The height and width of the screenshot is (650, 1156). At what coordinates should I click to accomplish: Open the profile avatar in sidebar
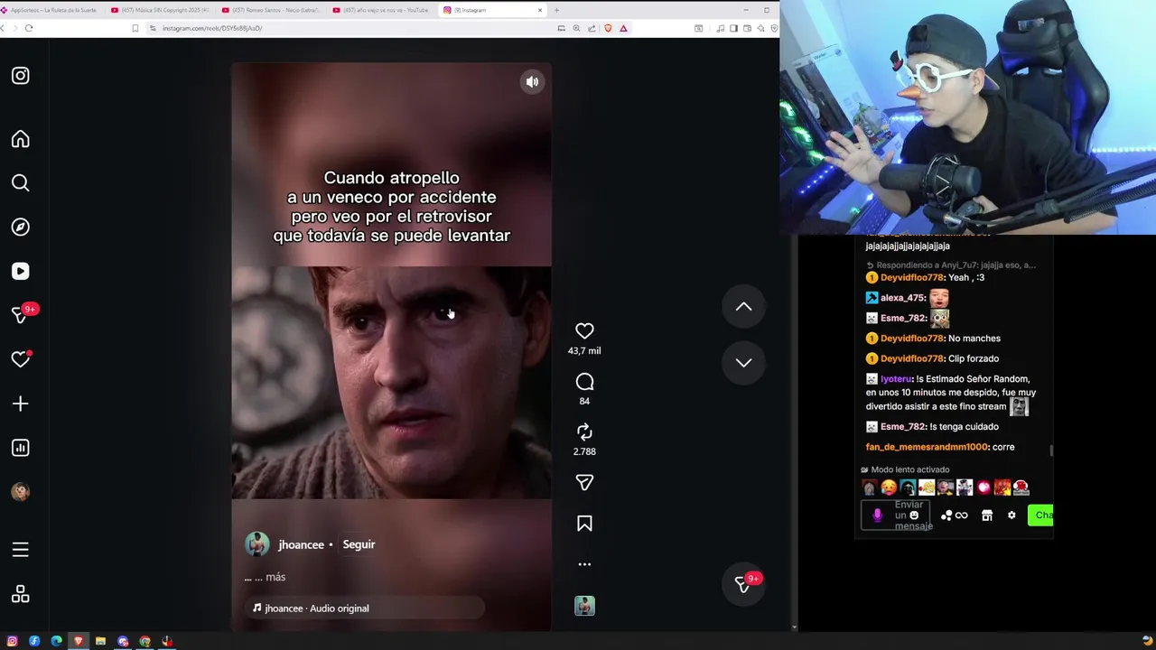tap(20, 492)
